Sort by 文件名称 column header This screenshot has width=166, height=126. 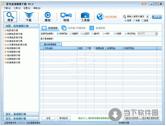click(60, 48)
